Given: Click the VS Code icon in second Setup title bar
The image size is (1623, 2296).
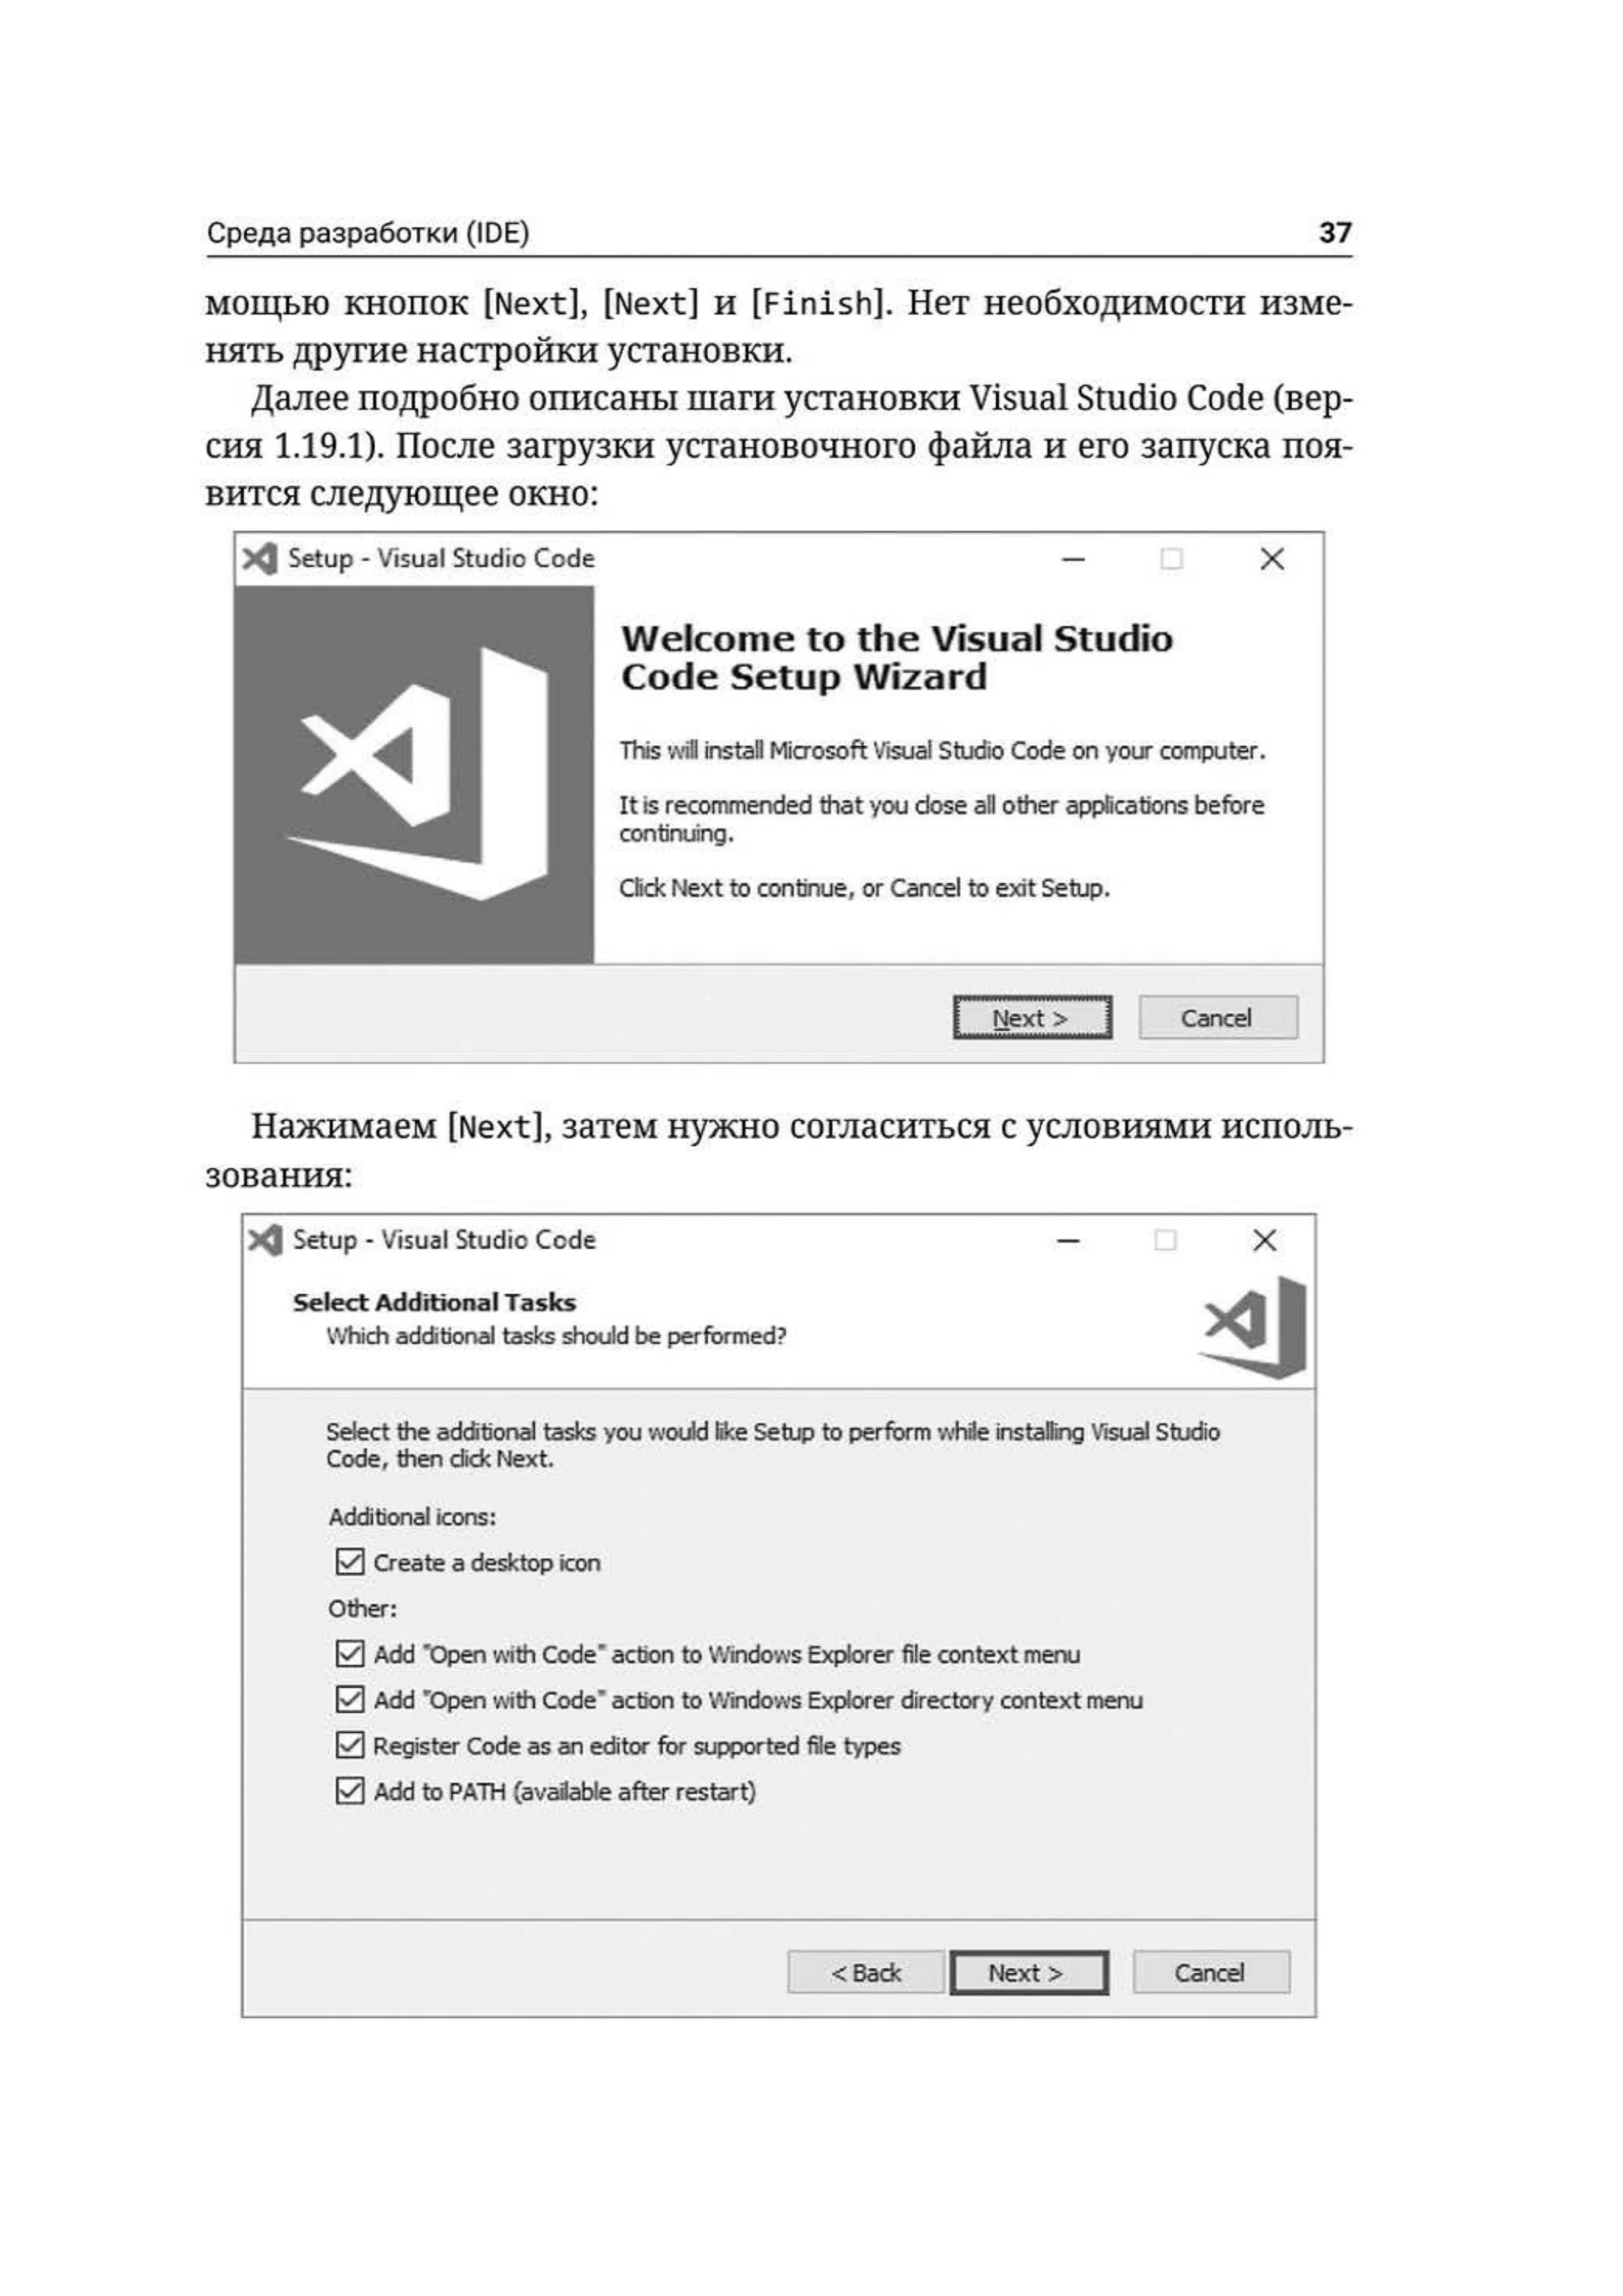Looking at the screenshot, I should click(265, 1240).
